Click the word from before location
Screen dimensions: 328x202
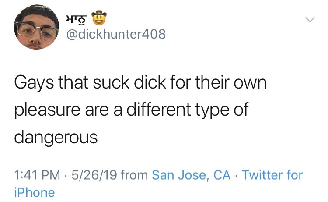point(134,175)
